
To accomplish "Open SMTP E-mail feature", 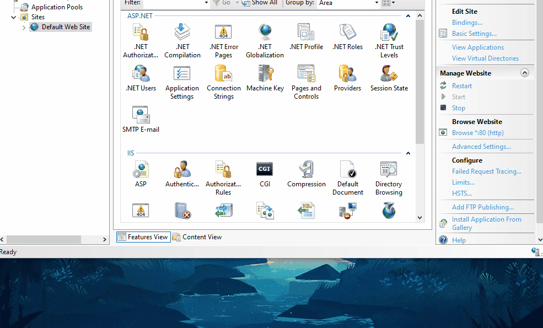I will pos(141,120).
